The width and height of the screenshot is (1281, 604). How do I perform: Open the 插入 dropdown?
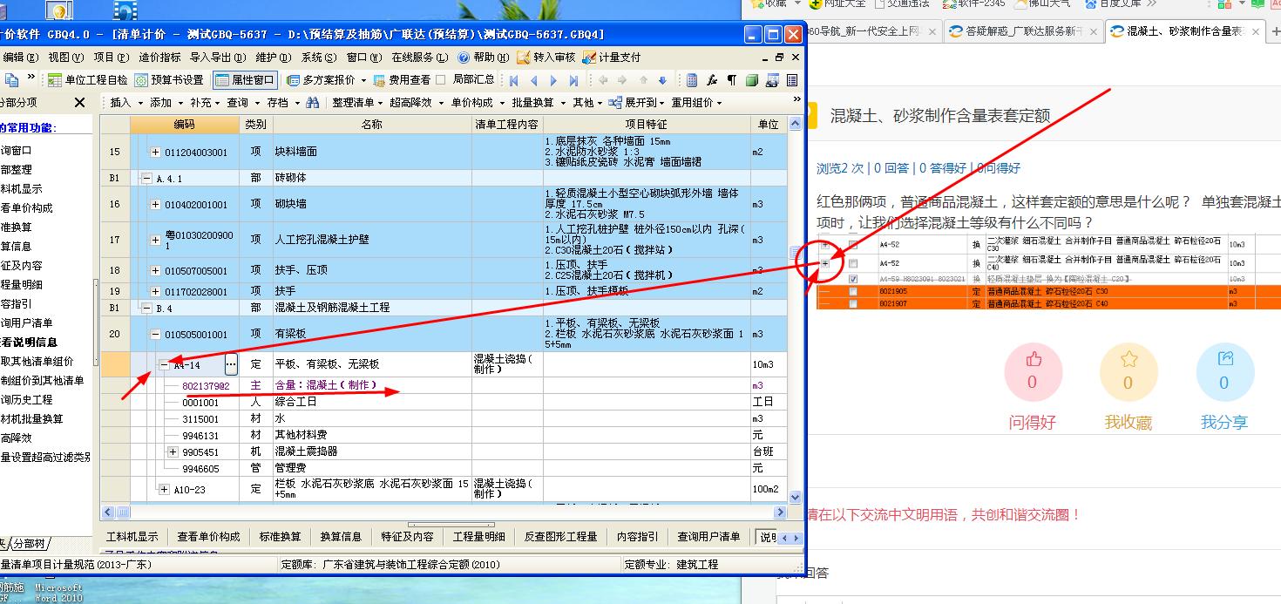(x=125, y=102)
